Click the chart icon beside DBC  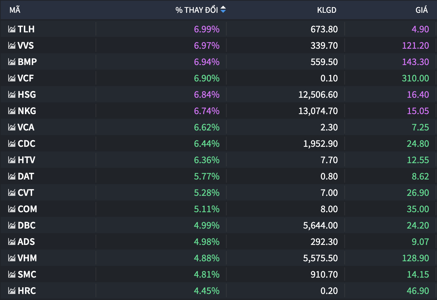[12, 225]
